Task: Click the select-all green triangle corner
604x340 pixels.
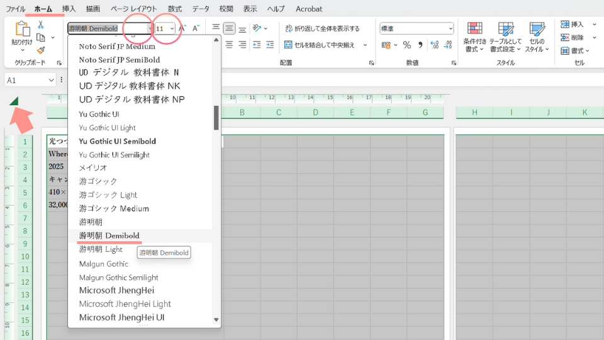Action: pos(14,101)
